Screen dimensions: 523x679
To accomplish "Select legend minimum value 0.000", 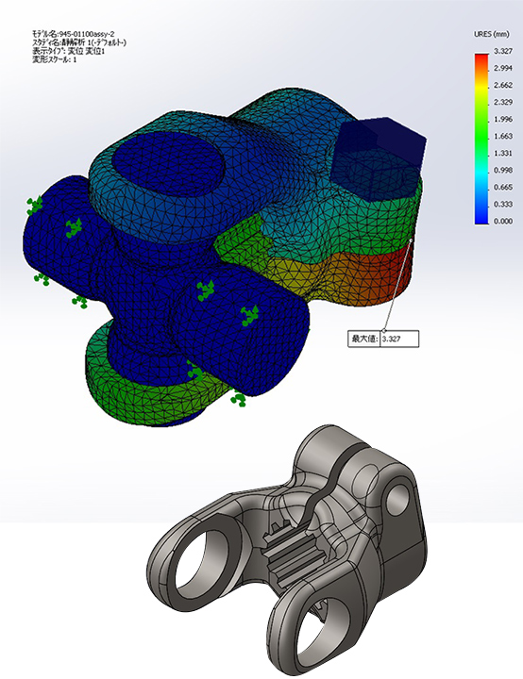I will 503,222.
